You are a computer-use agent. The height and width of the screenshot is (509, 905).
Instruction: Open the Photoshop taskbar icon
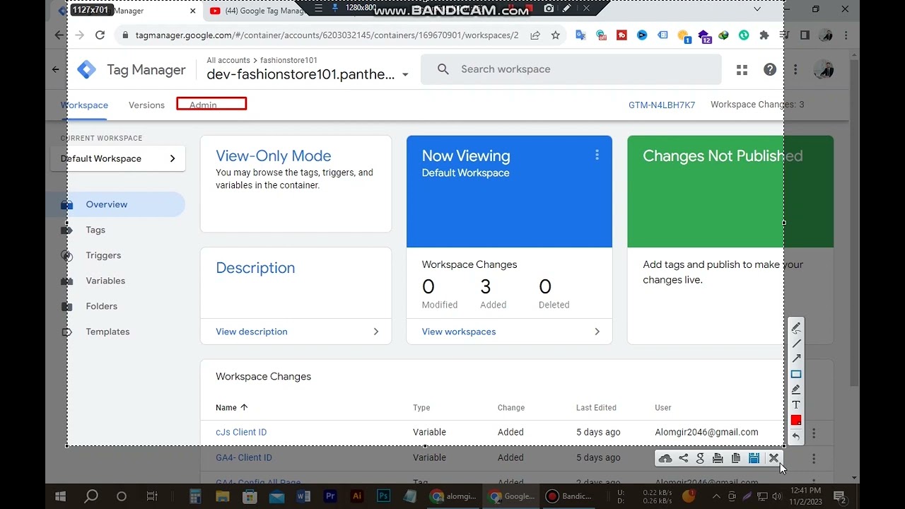point(384,496)
